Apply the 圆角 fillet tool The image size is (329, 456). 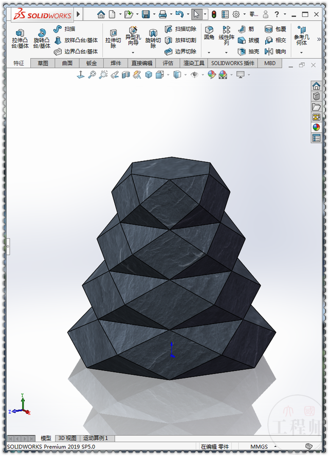(x=209, y=32)
